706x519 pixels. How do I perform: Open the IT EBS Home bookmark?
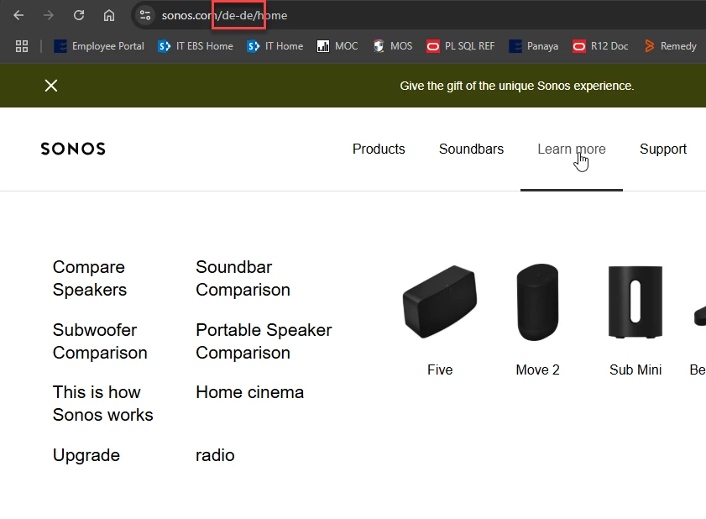pos(196,46)
